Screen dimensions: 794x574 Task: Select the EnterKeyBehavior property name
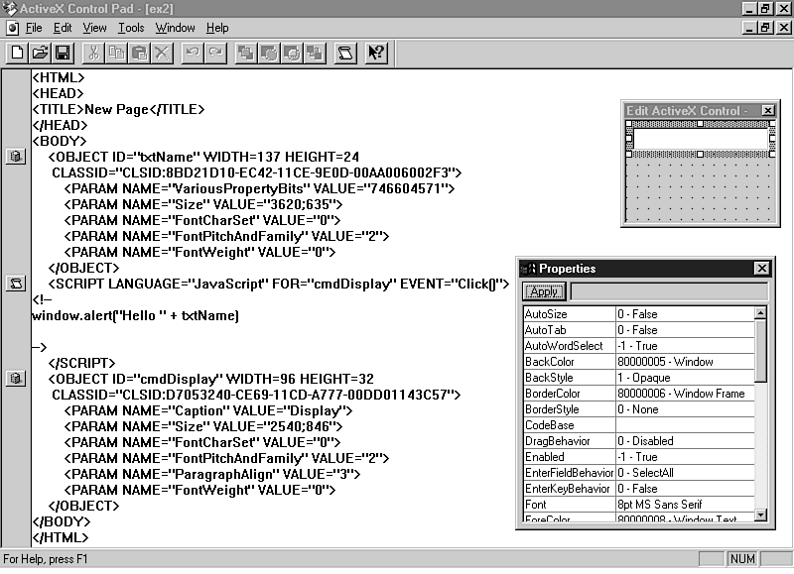567,489
